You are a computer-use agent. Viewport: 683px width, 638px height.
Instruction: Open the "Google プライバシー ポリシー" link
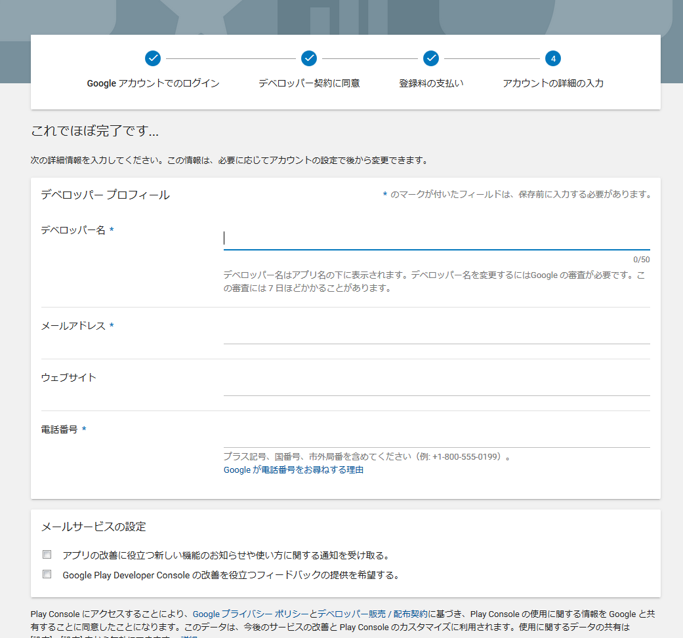[x=251, y=614]
